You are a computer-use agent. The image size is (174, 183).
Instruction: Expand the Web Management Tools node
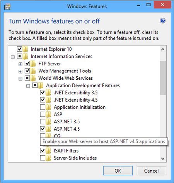tap(20, 71)
